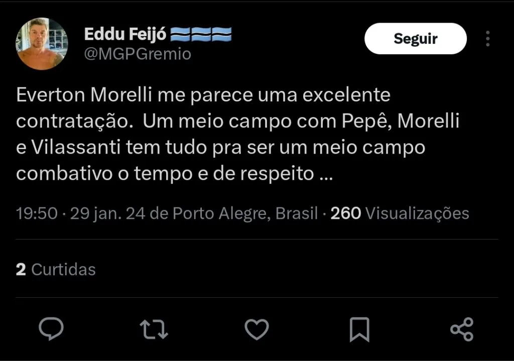Open Eddu Feijó's profile picture
This screenshot has width=514, height=361.
tap(42, 44)
